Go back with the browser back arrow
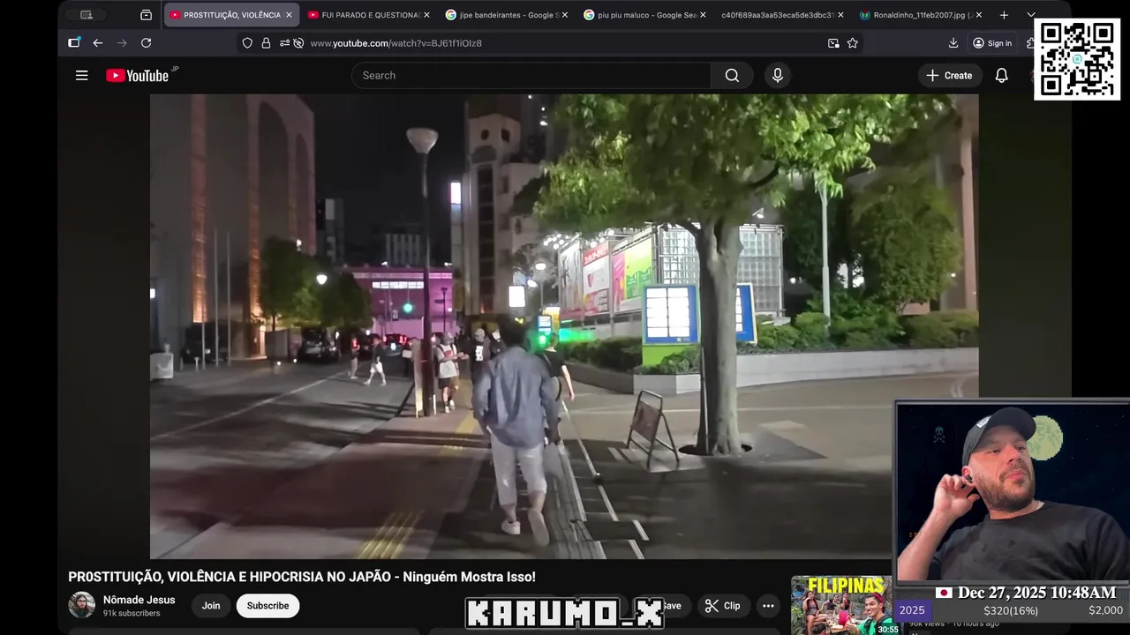 (x=98, y=43)
